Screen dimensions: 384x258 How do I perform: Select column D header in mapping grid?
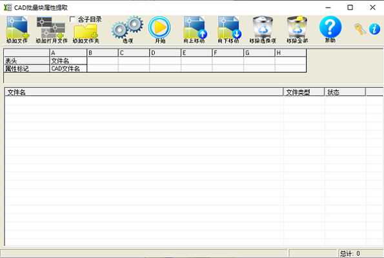(x=165, y=53)
